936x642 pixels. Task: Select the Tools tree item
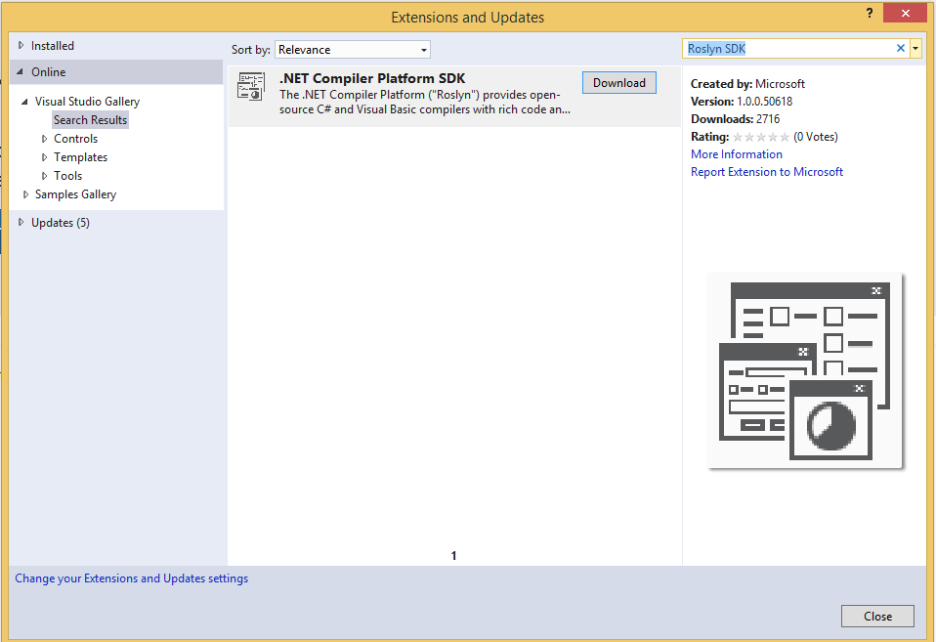coord(68,176)
